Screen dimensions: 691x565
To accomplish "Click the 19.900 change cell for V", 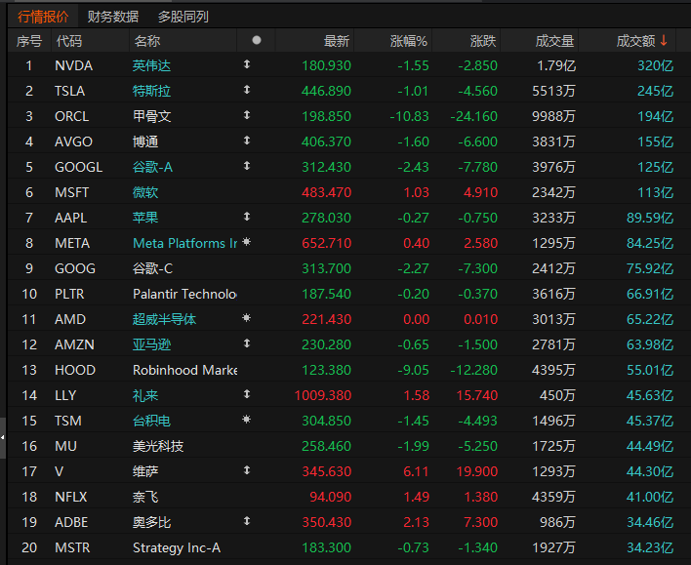I will pos(477,471).
